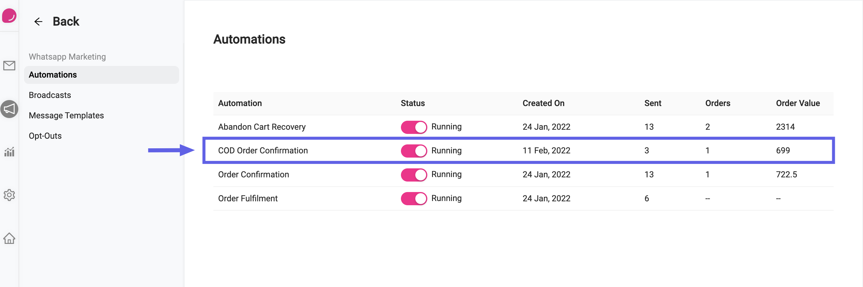Open the Order Confirmation automation
The height and width of the screenshot is (287, 863).
tap(253, 174)
